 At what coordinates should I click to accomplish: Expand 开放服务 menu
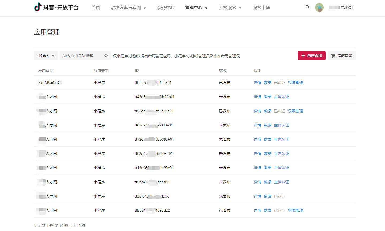(x=230, y=8)
